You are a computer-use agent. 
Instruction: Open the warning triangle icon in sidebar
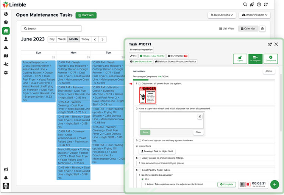(x=6, y=47)
